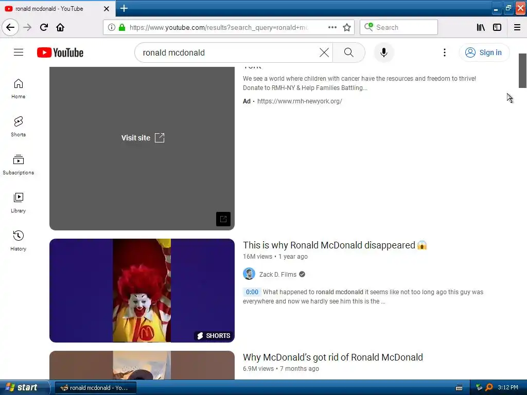Viewport: 527px width, 395px height.
Task: Submit search with the magnifier button
Action: click(349, 52)
